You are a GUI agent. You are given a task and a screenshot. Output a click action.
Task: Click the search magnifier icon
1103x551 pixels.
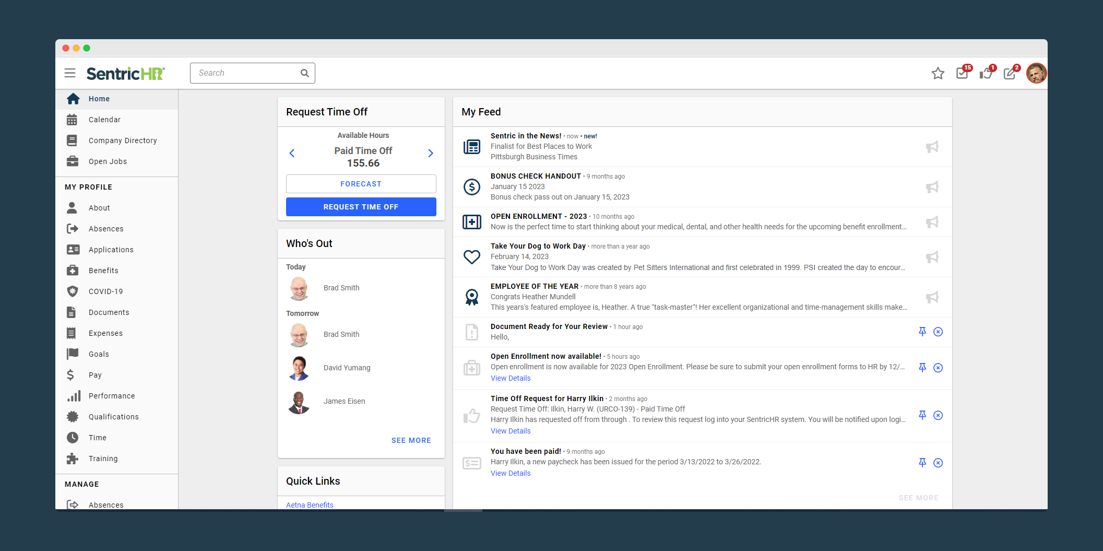[x=305, y=73]
